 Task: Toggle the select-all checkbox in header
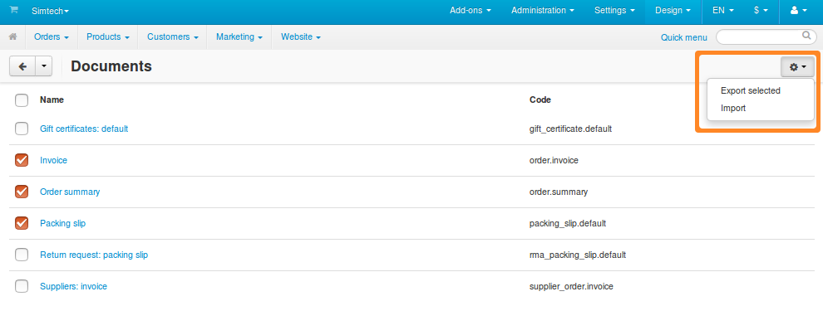(22, 100)
